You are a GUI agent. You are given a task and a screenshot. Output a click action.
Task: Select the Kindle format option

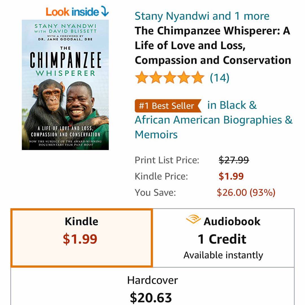82,238
